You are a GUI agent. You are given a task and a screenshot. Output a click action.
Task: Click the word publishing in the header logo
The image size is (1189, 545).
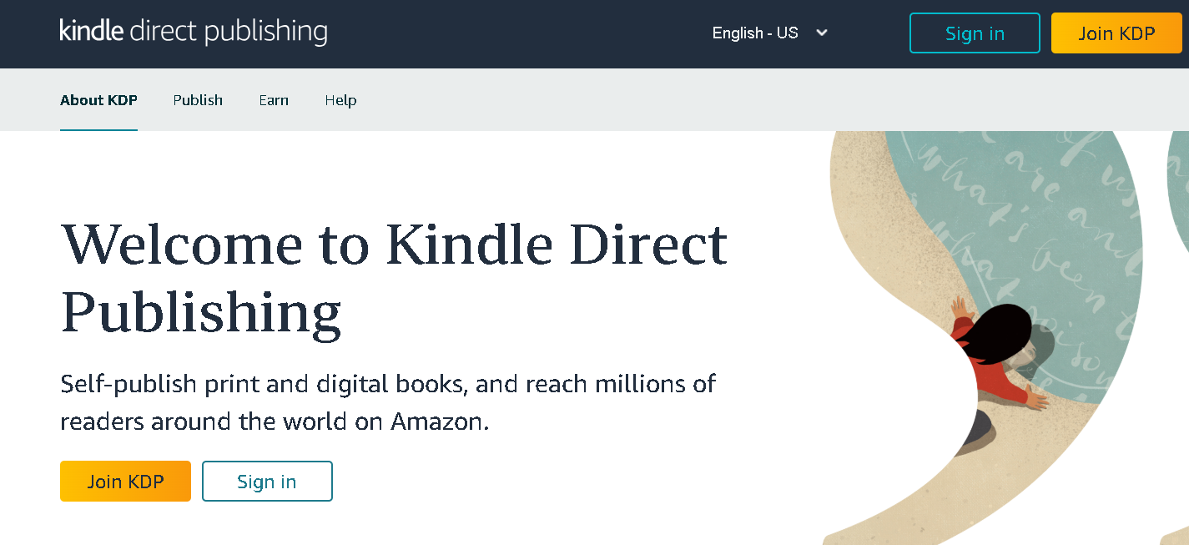click(265, 33)
